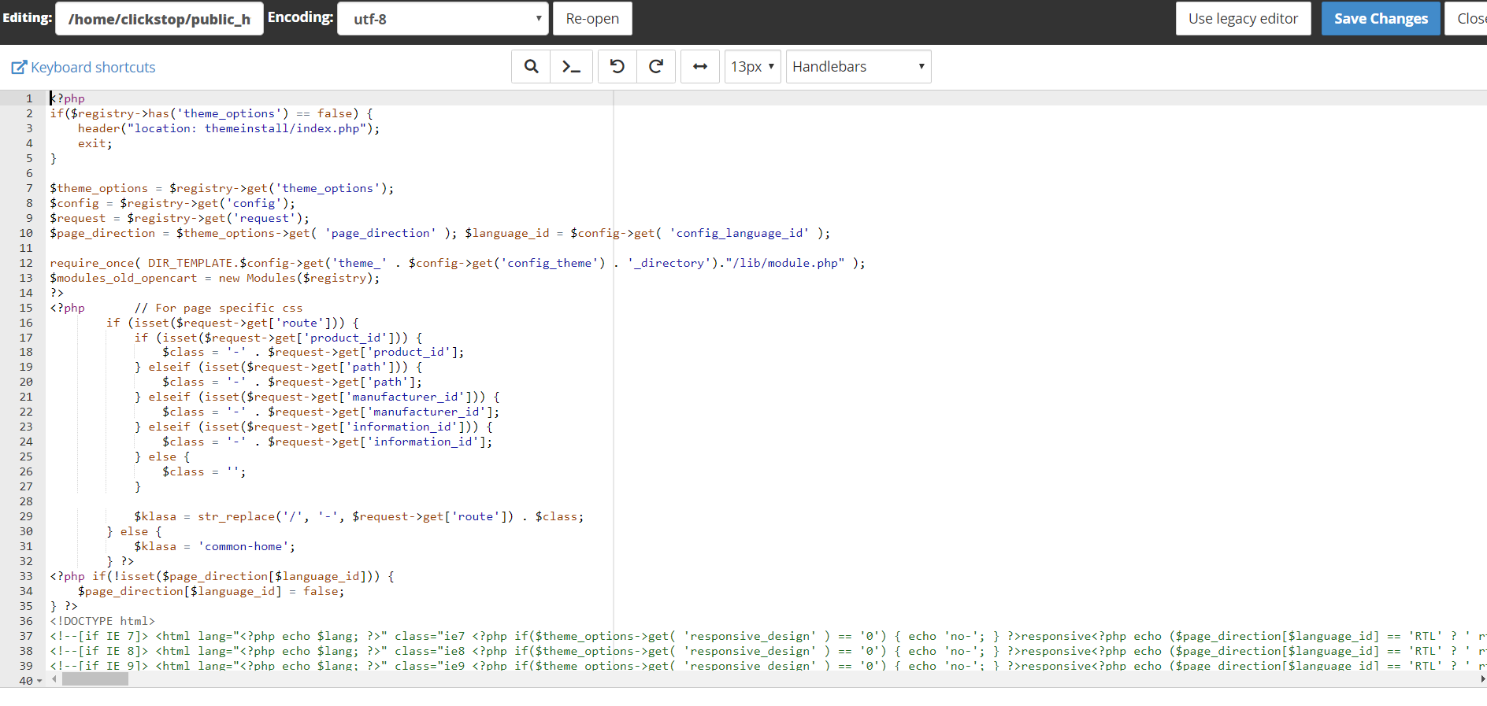The width and height of the screenshot is (1487, 706).
Task: Click the scroll right arrow at bottom
Action: tap(1483, 679)
